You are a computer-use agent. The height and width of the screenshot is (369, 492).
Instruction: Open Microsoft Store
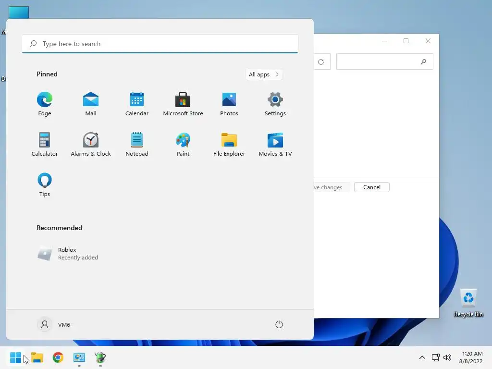point(183,104)
